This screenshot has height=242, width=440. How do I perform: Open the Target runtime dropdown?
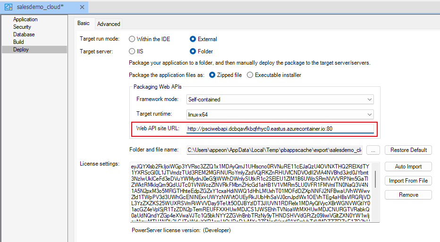(x=280, y=115)
